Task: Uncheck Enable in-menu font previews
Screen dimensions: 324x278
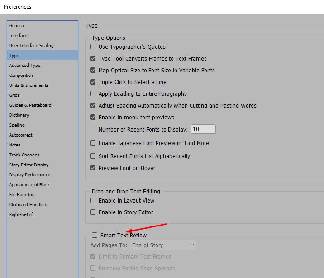Action: coord(93,118)
